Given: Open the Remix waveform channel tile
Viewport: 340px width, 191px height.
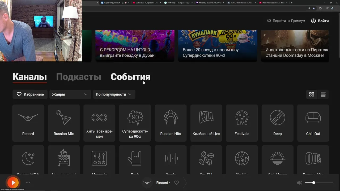Looking at the screenshot, I should [171, 160].
